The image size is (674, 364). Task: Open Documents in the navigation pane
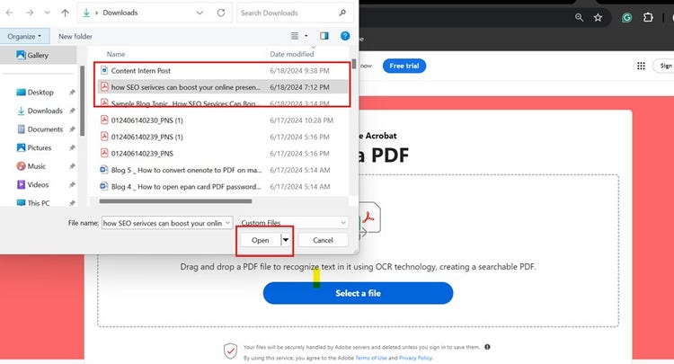[x=45, y=129]
